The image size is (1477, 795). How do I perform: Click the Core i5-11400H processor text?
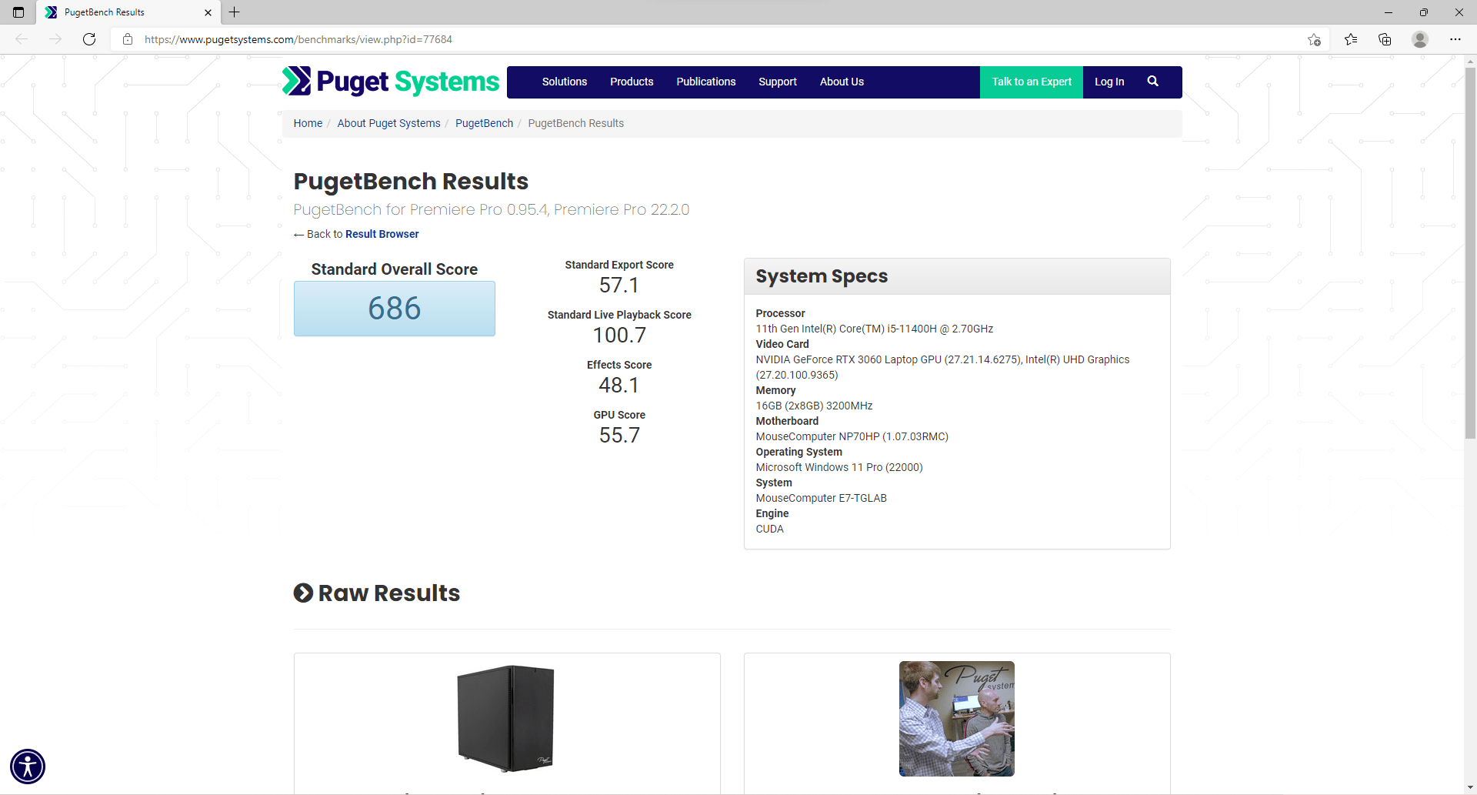[874, 329]
